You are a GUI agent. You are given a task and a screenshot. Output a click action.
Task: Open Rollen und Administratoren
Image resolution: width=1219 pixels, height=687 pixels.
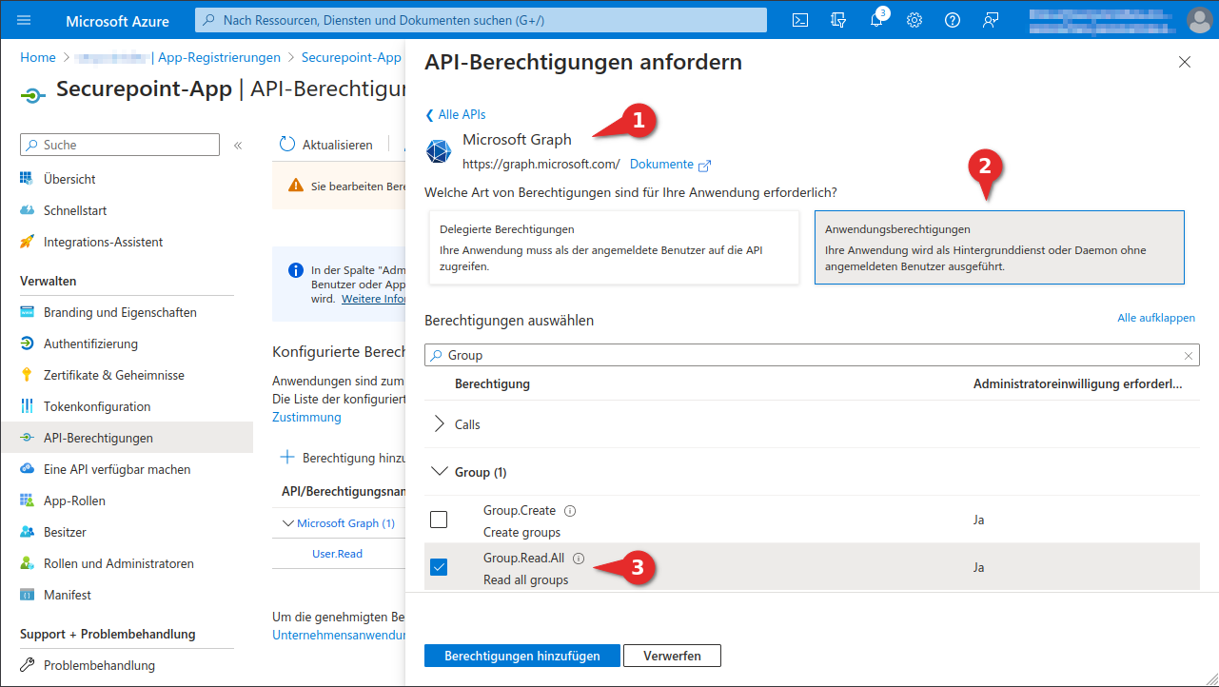click(119, 563)
